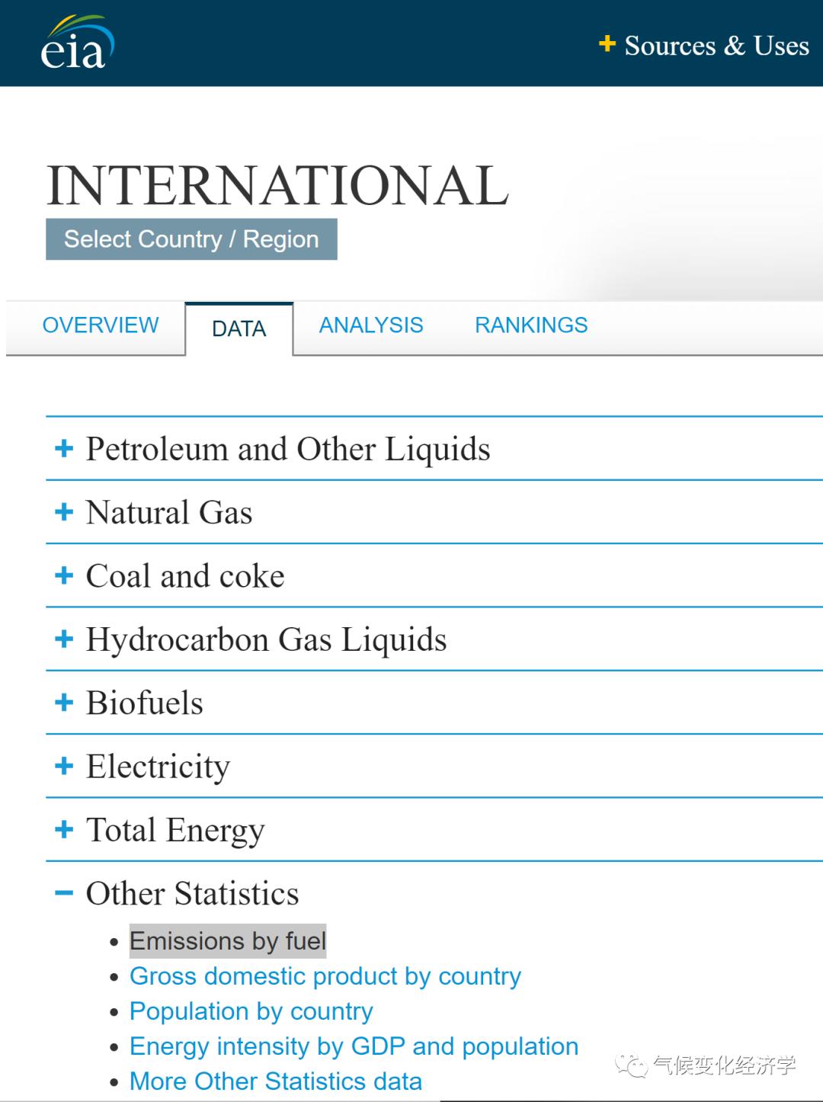Click the yellow plus beside Sources & Uses
Screen dimensions: 823x1102
pyautogui.click(x=607, y=43)
